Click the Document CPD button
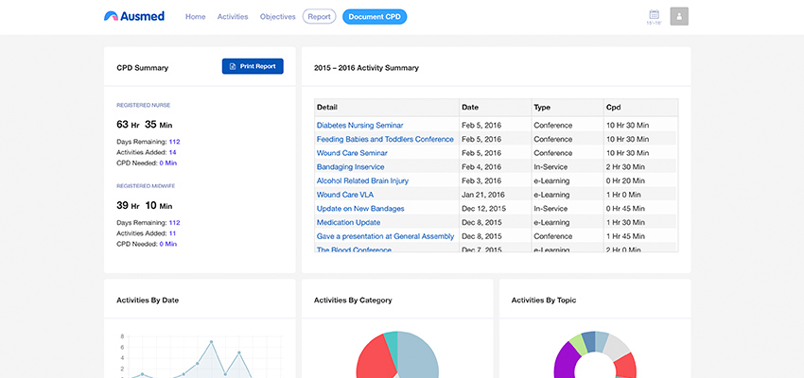Viewport: 804px width, 378px height. coord(375,16)
